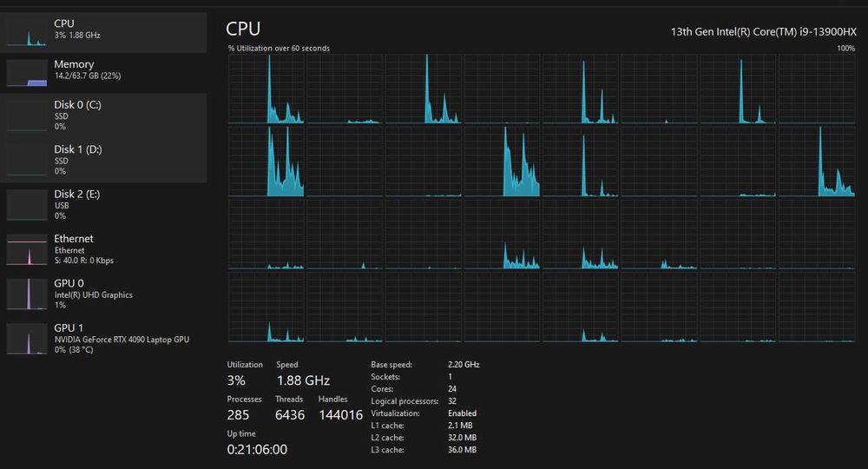The width and height of the screenshot is (868, 469).
Task: Open the Disk 1 (D:) SSD thumbnail
Action: pyautogui.click(x=27, y=160)
